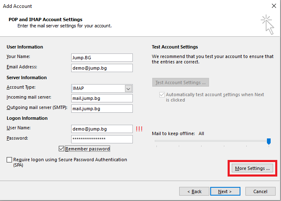Image resolution: width=281 pixels, height=201 pixels.
Task: Select the IMAP account type combo box
Action: (x=102, y=88)
